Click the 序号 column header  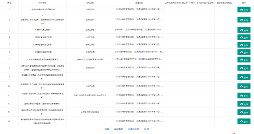[9, 3]
